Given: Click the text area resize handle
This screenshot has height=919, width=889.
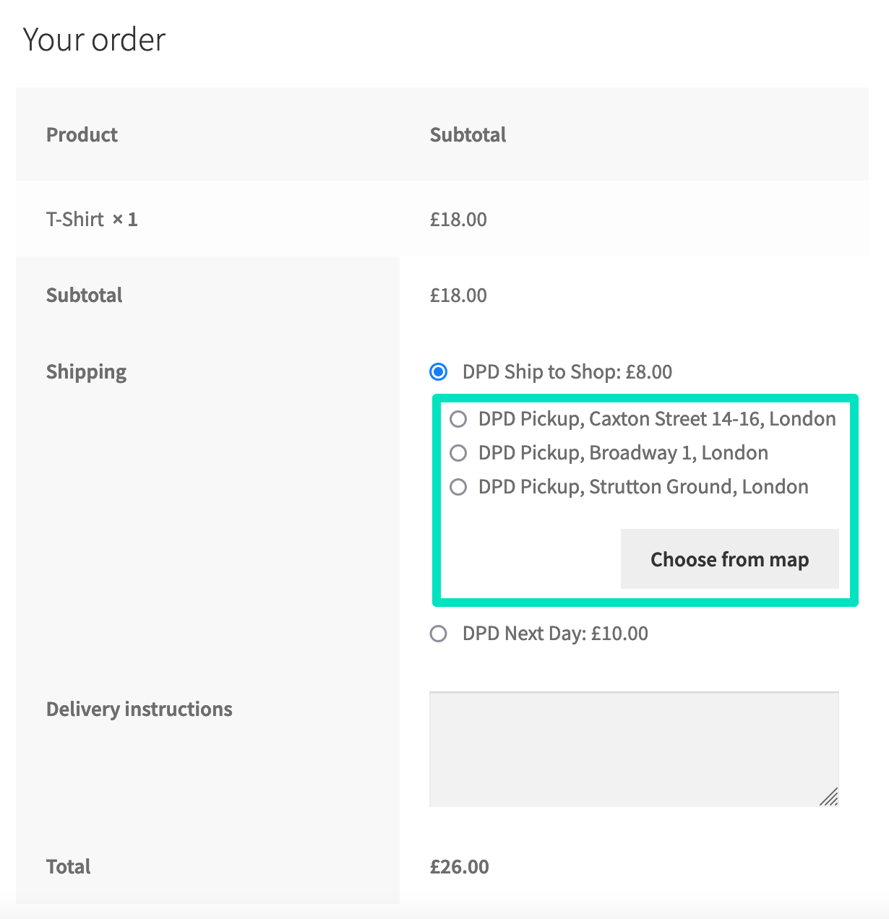Looking at the screenshot, I should click(x=830, y=797).
